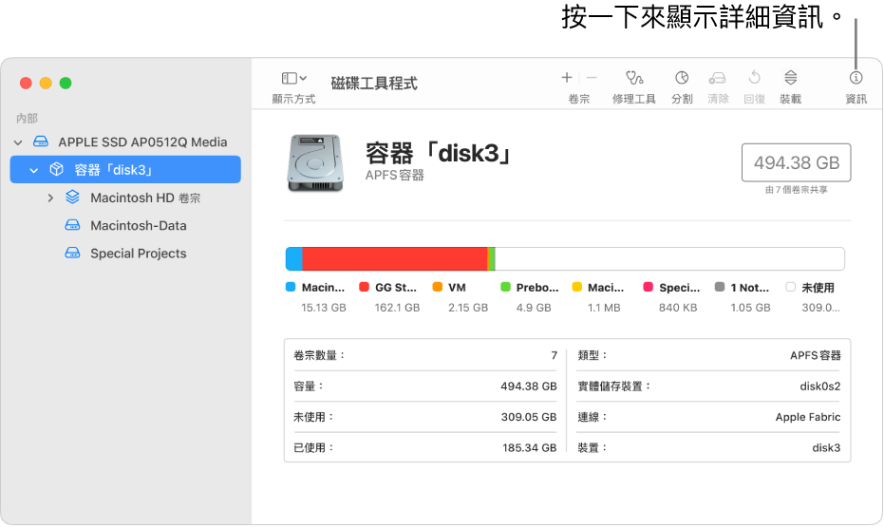Click the Special Projects drive icon
The image size is (884, 528).
(73, 253)
